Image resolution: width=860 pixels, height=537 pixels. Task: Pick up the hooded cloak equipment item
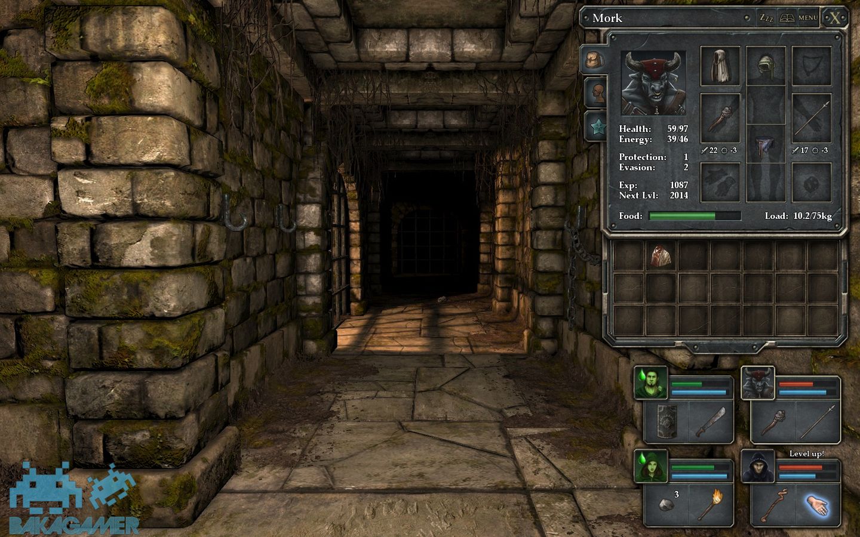pos(720,66)
